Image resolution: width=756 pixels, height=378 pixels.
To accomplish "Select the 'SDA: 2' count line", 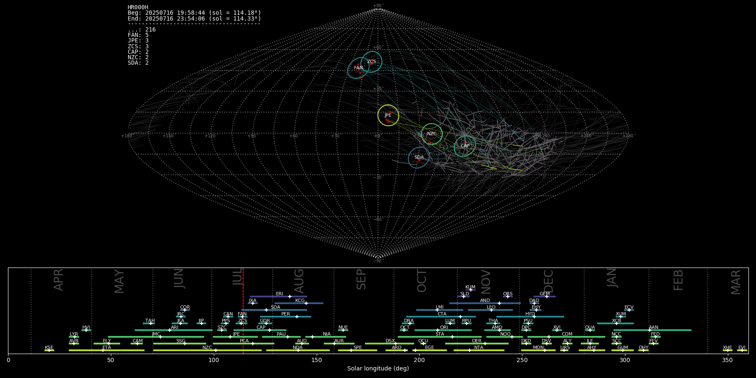I will tap(138, 63).
